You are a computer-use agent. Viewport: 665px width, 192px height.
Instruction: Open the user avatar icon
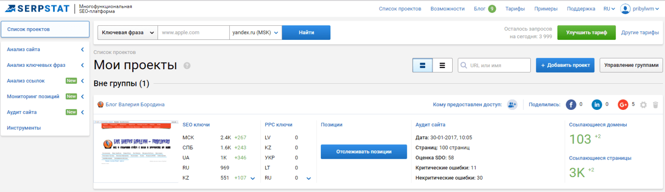(625, 9)
